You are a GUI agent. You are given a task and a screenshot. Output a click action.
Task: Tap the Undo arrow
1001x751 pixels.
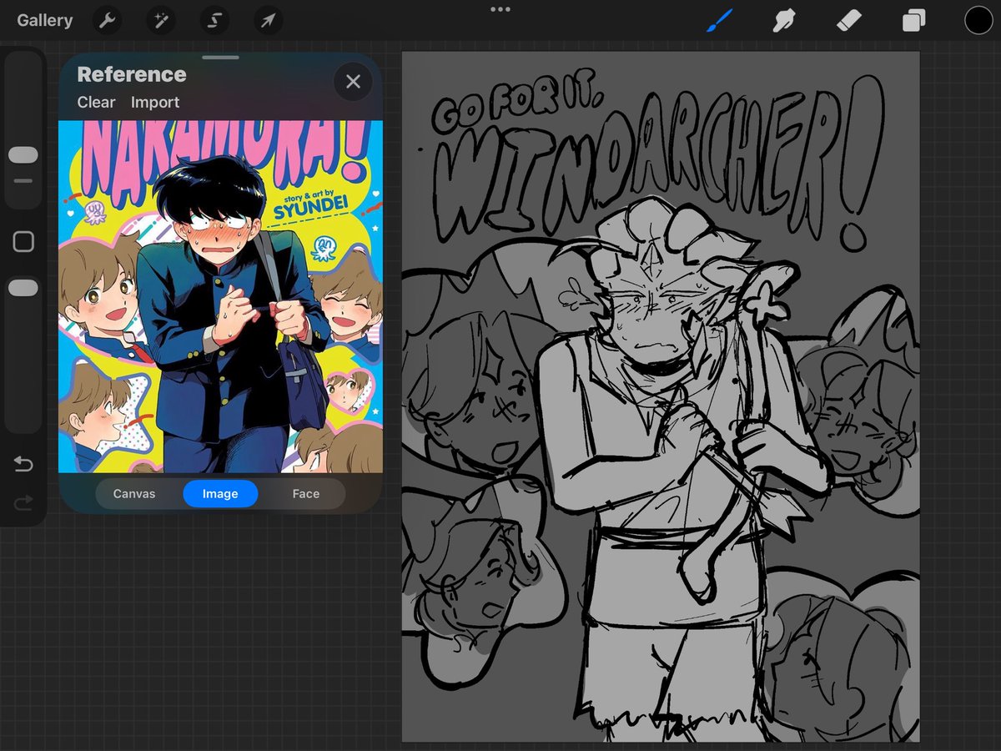point(23,464)
